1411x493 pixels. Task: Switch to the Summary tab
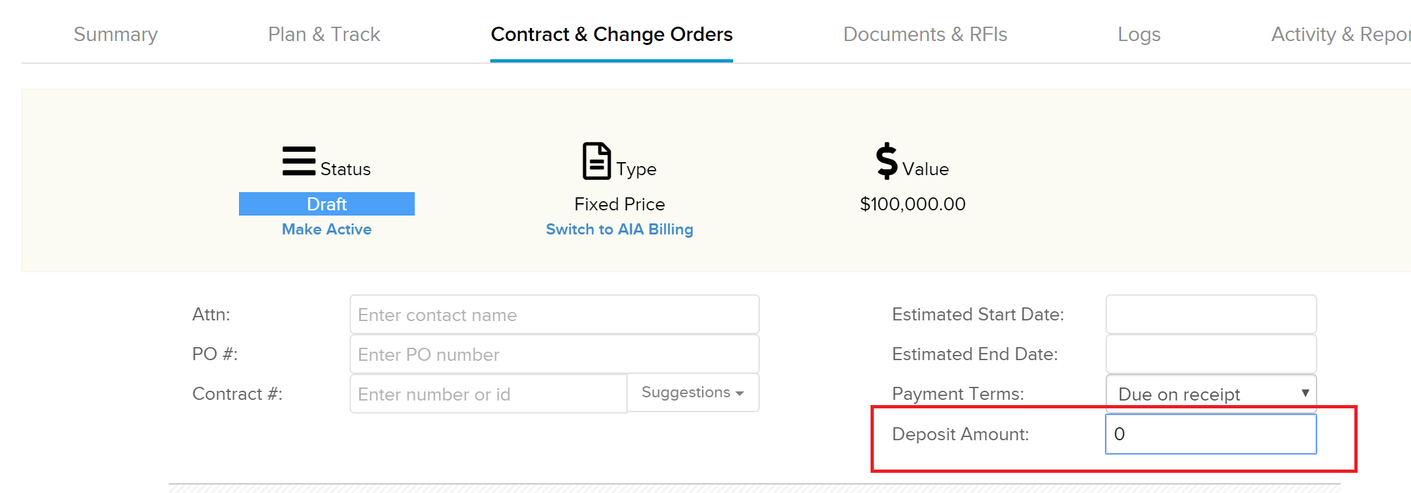point(116,34)
